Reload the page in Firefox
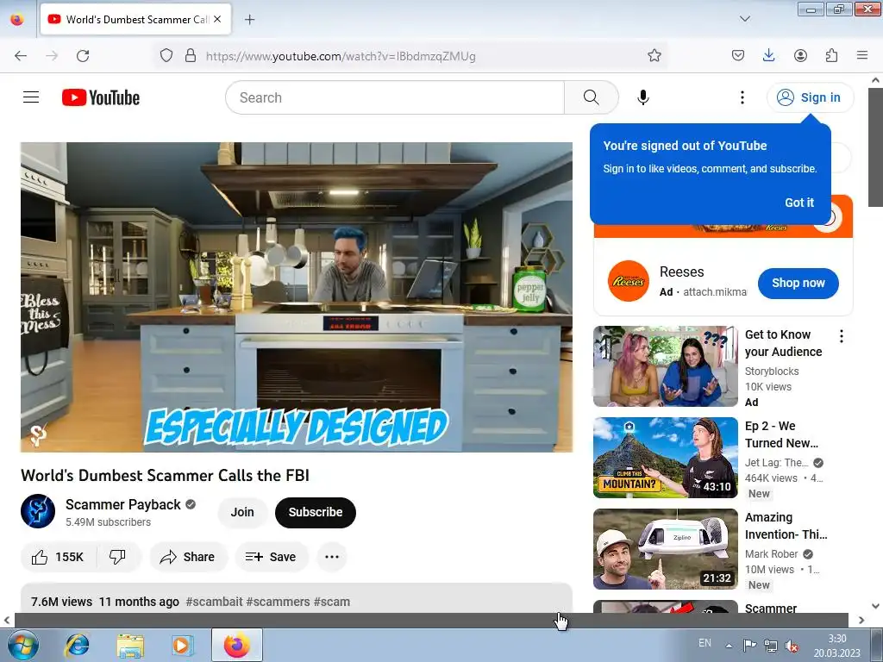The image size is (883, 662). (83, 56)
